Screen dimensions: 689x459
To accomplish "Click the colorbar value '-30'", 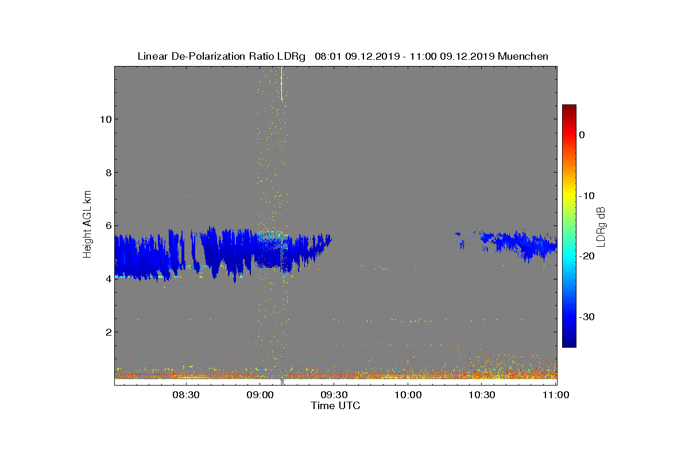I will coord(587,317).
